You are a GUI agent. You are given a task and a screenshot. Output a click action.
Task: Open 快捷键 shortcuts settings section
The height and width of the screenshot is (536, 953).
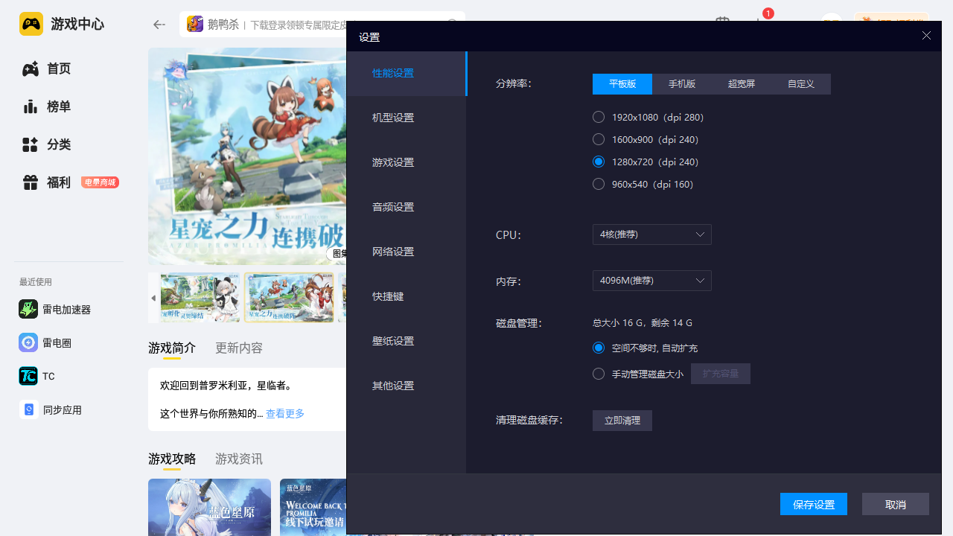point(388,296)
